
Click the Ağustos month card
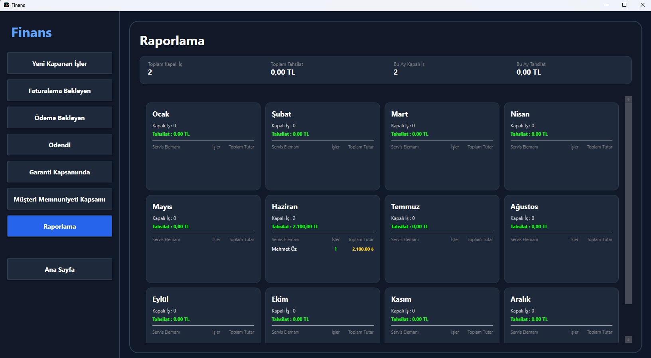[561, 239]
